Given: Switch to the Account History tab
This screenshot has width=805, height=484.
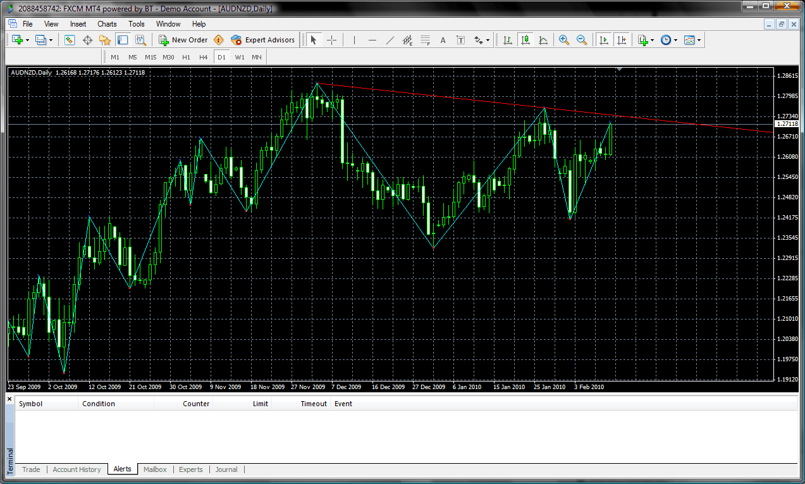Looking at the screenshot, I should coord(77,469).
